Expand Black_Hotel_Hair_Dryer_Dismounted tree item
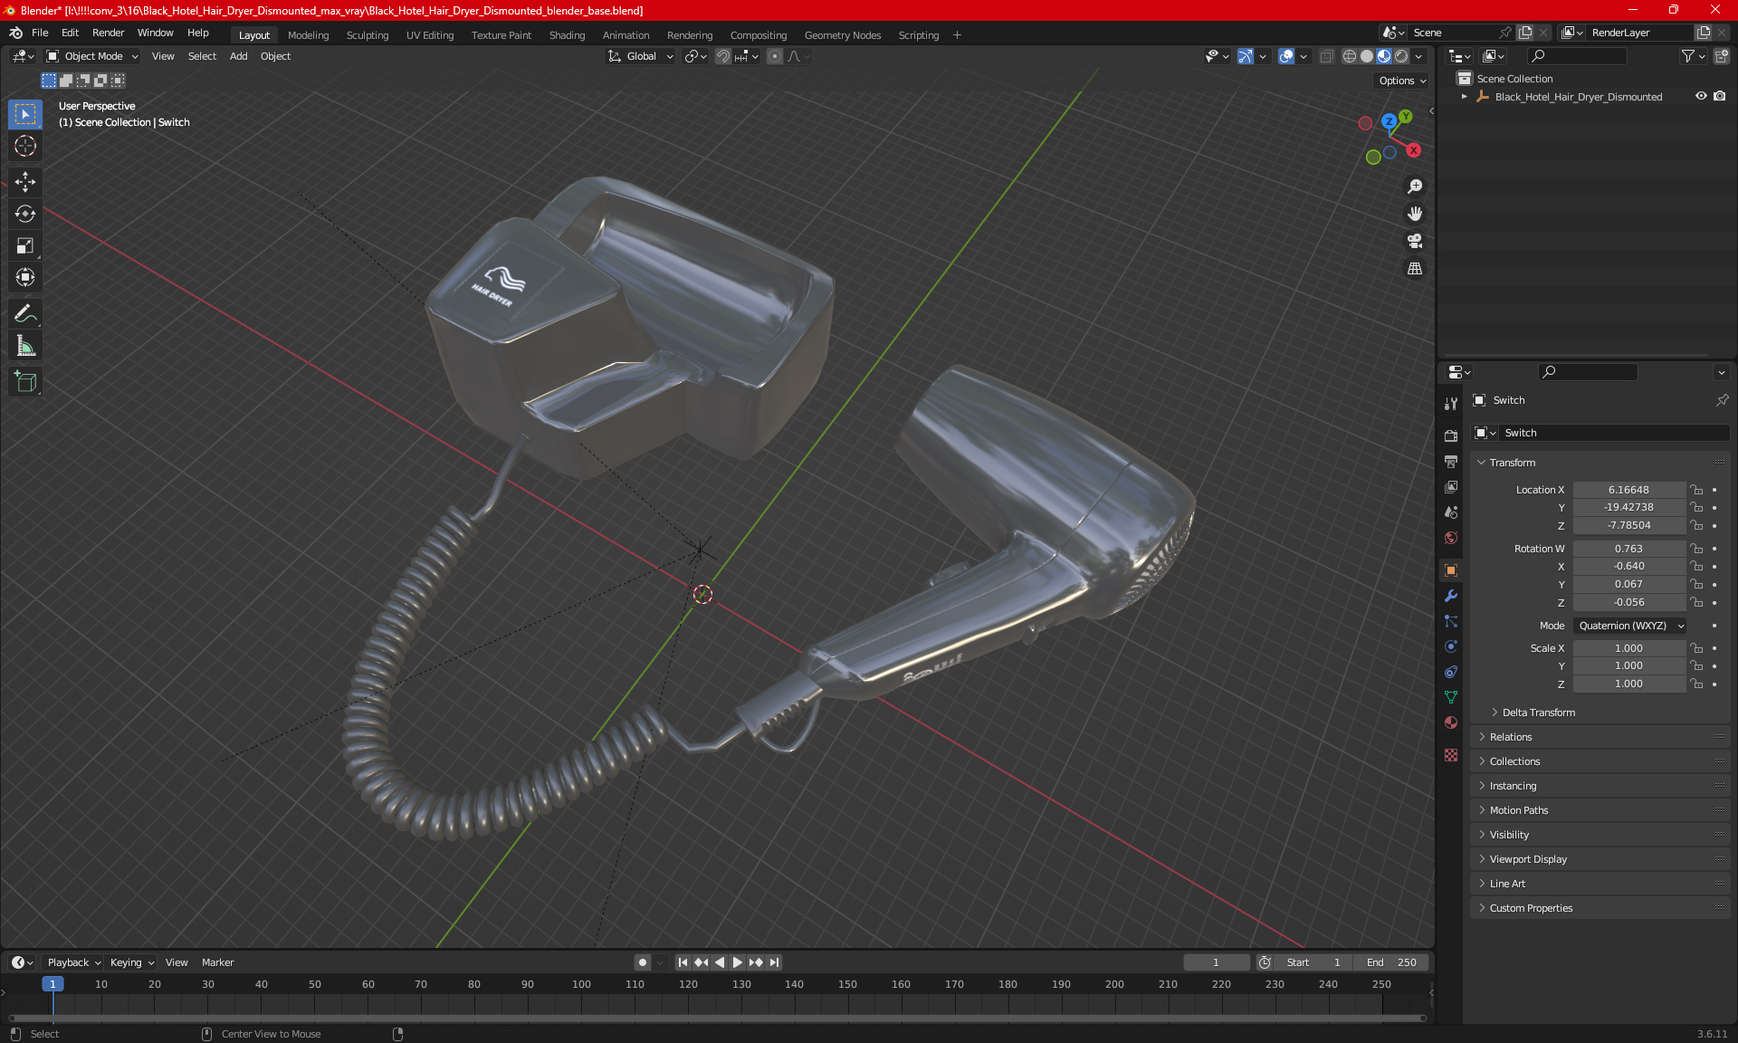This screenshot has height=1043, width=1738. [1465, 96]
